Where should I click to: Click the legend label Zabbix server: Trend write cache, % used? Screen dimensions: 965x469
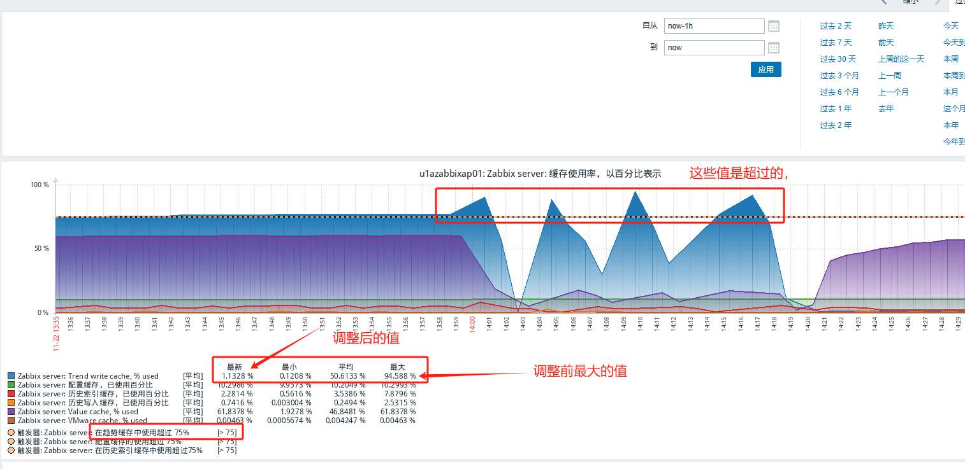[88, 376]
